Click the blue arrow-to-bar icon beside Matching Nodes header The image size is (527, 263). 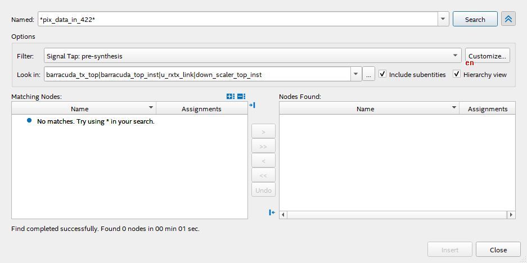(253, 105)
